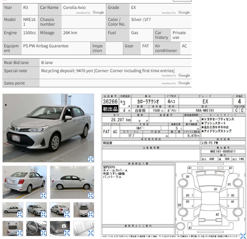This screenshot has height=239, width=247.
Task: Open the small rear-right angle thumbnail
Action: click(x=60, y=210)
